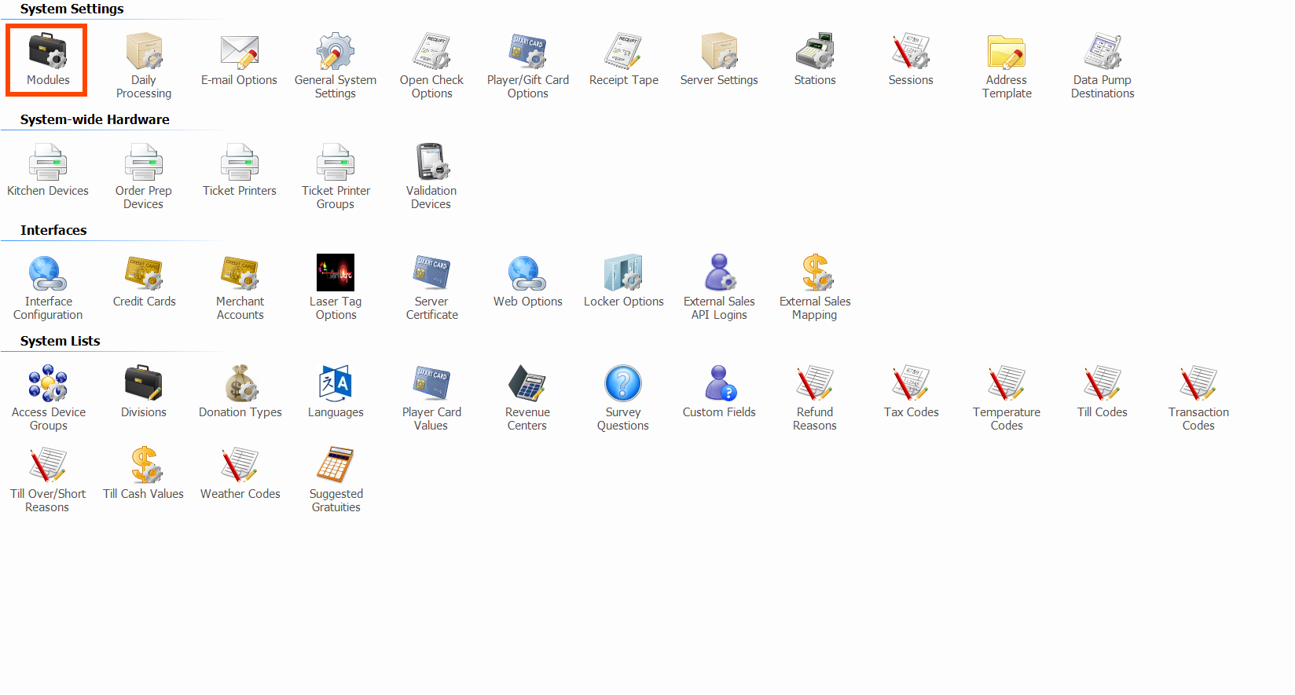Click the Till Cash Values icon

tap(144, 466)
